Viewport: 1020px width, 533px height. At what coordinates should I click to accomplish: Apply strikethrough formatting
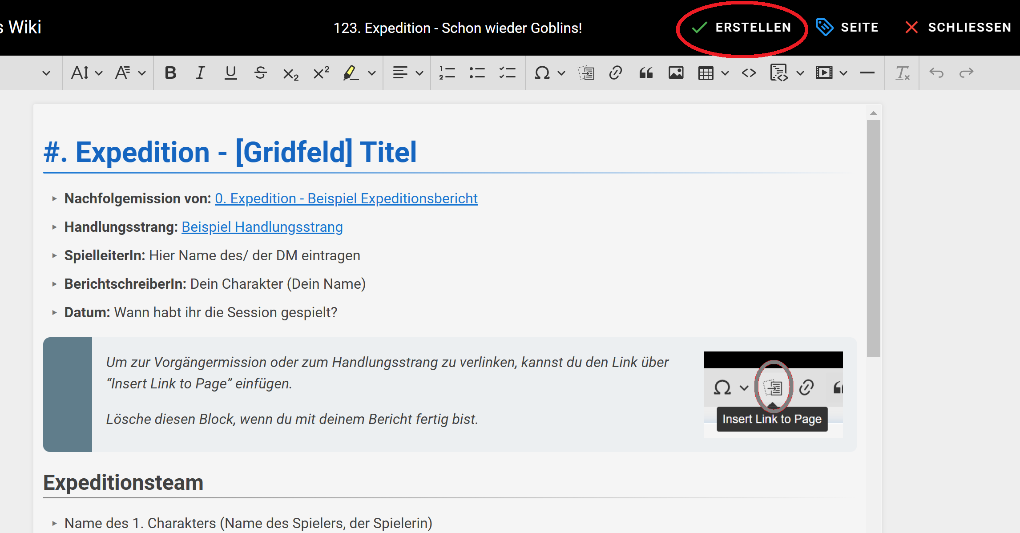(261, 73)
